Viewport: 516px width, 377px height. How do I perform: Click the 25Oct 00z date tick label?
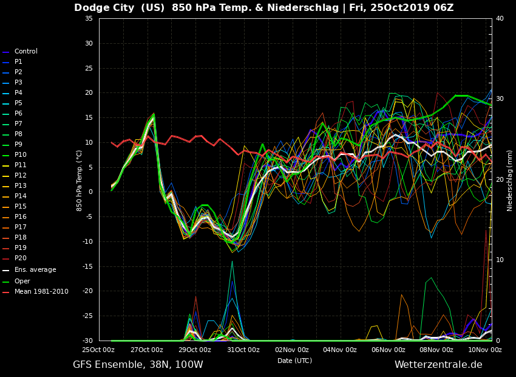point(98,350)
